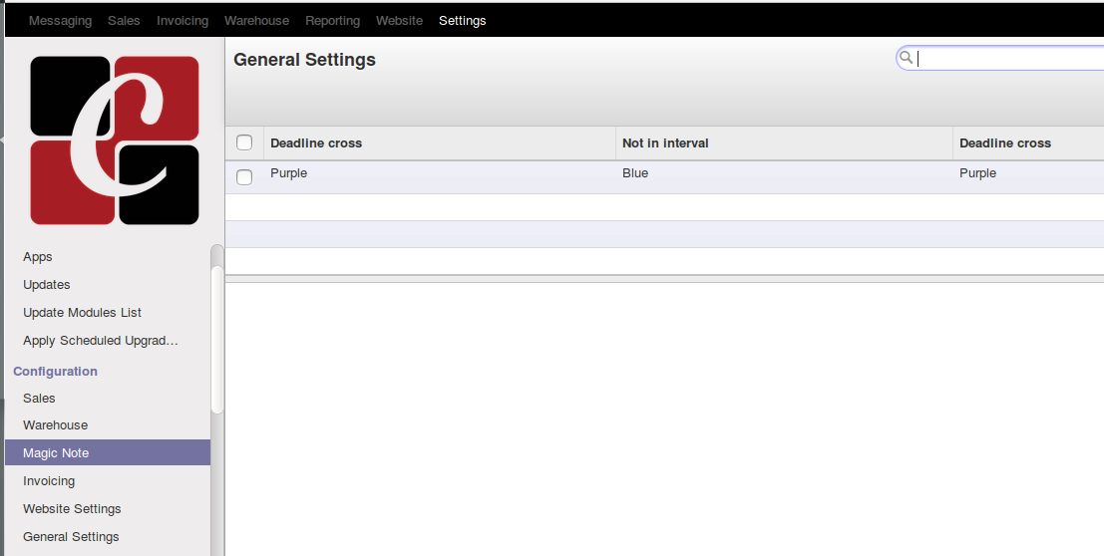This screenshot has height=556, width=1104.
Task: Open the Updates sidebar link
Action: click(47, 284)
